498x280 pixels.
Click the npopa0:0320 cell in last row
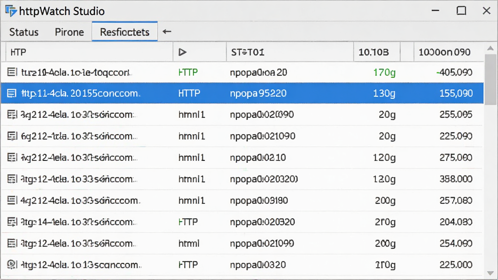point(258,265)
